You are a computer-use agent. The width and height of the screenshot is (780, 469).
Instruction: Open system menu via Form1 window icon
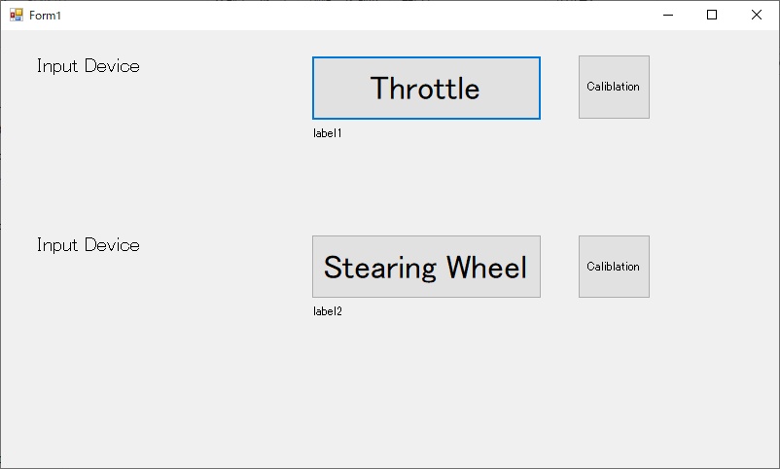pyautogui.click(x=17, y=15)
